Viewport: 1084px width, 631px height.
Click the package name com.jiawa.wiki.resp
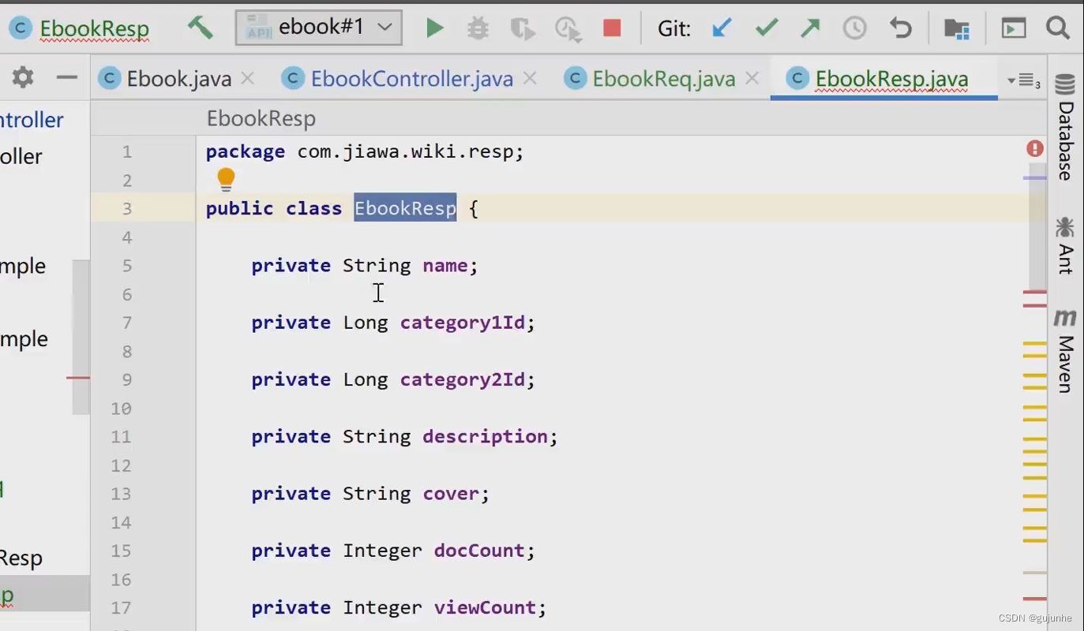404,151
